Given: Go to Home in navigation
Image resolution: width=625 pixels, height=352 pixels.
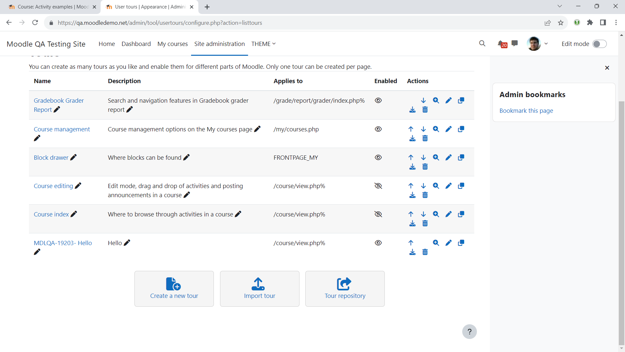Looking at the screenshot, I should point(107,44).
